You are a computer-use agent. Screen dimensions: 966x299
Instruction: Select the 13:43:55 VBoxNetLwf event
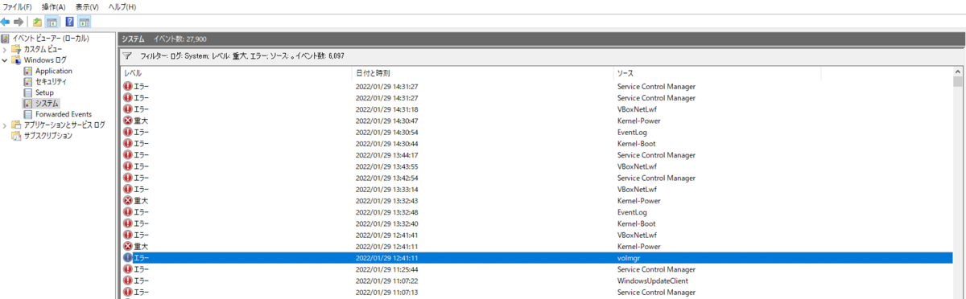[x=537, y=166]
